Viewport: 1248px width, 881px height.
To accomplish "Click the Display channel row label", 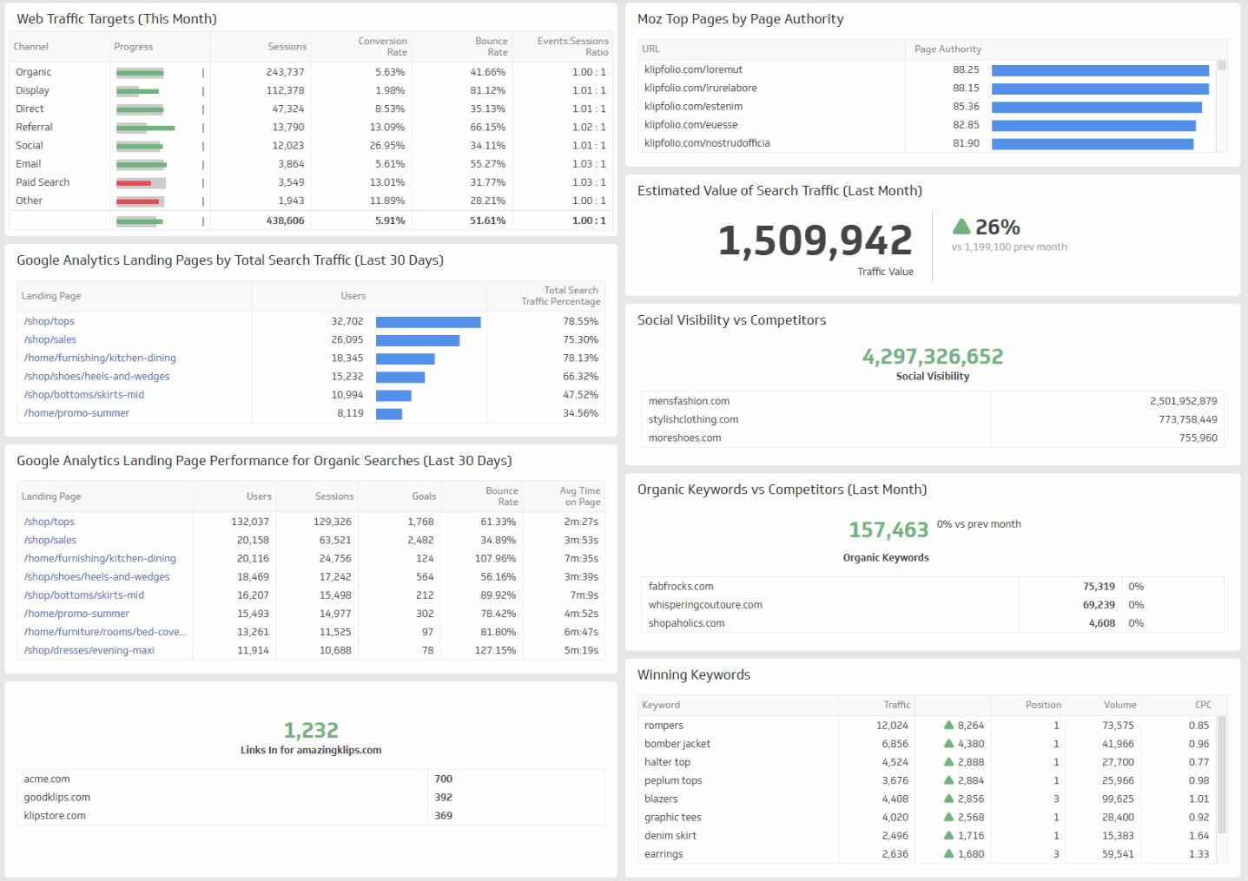I will pyautogui.click(x=32, y=90).
